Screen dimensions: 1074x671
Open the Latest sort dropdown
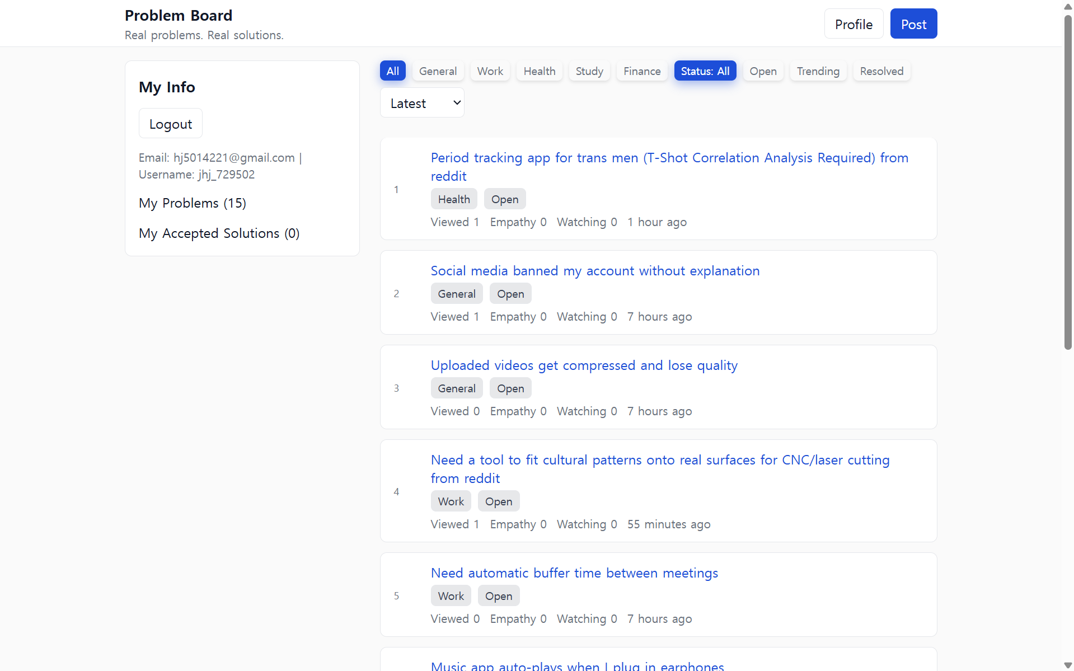[x=422, y=103]
